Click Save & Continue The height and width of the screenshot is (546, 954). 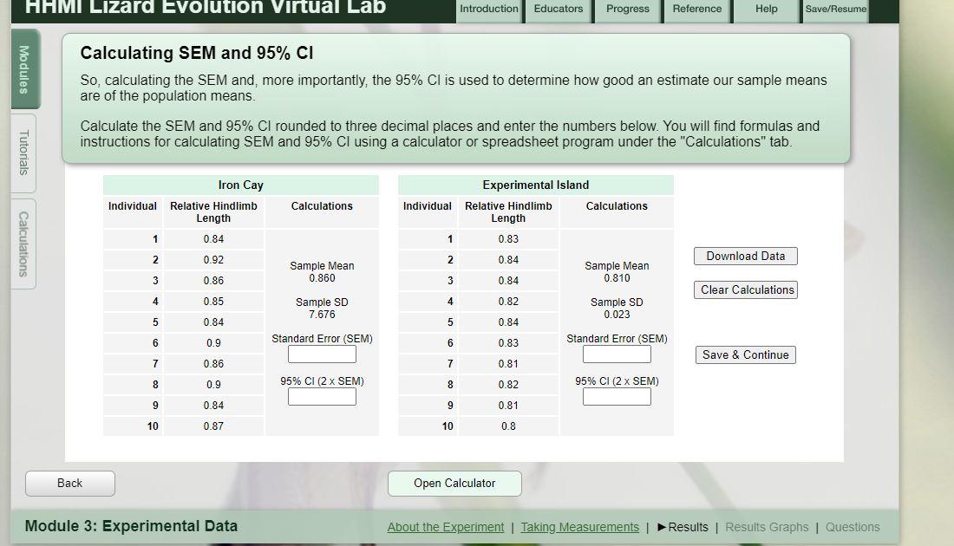pyautogui.click(x=745, y=354)
